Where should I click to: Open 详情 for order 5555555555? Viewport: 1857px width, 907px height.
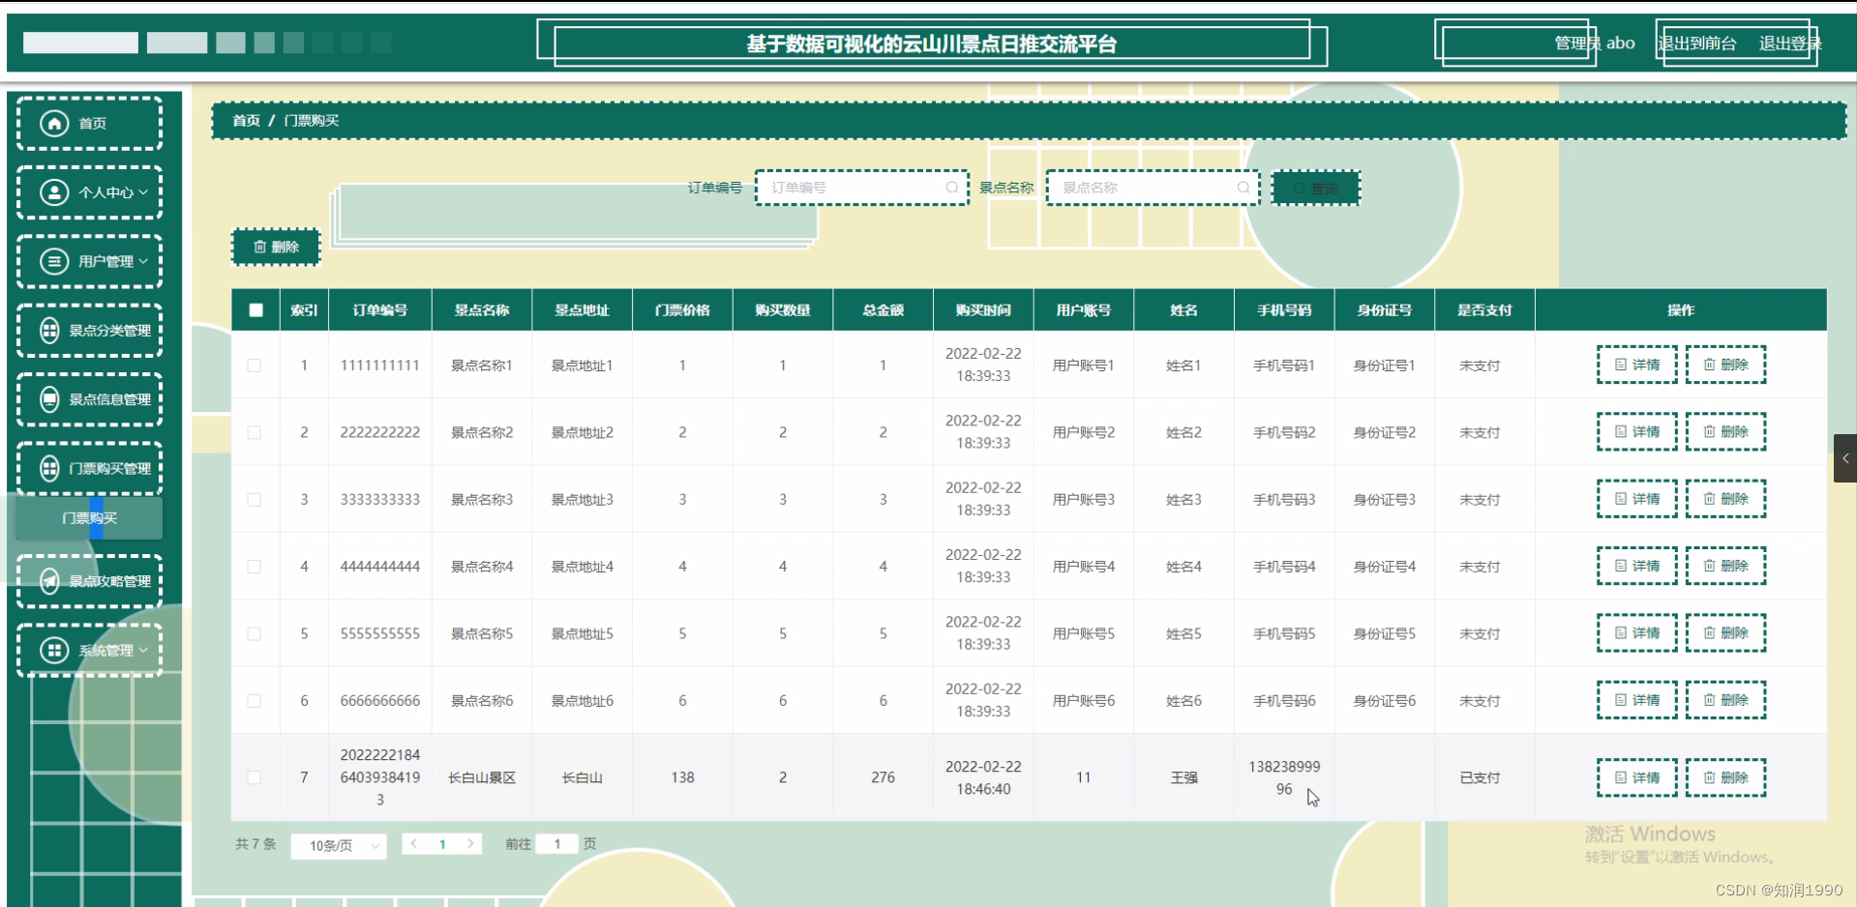coord(1636,633)
